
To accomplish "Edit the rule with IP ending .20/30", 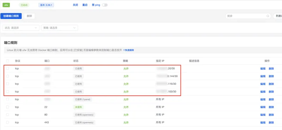I will click(263, 69).
